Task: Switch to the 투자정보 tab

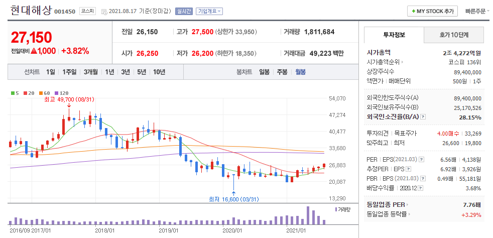Action: coord(394,35)
